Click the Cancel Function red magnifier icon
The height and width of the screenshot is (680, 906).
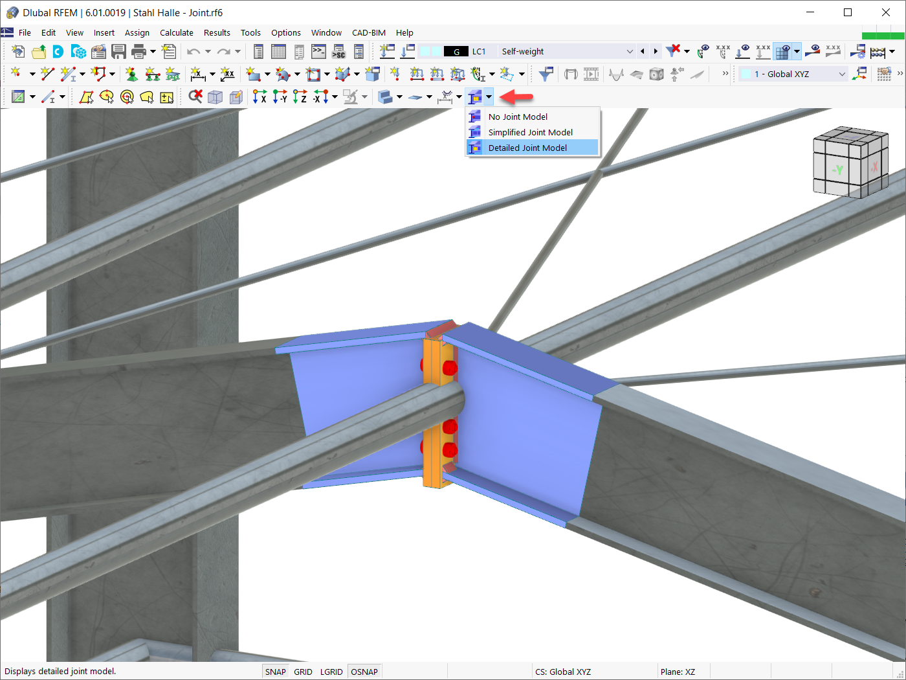[195, 97]
